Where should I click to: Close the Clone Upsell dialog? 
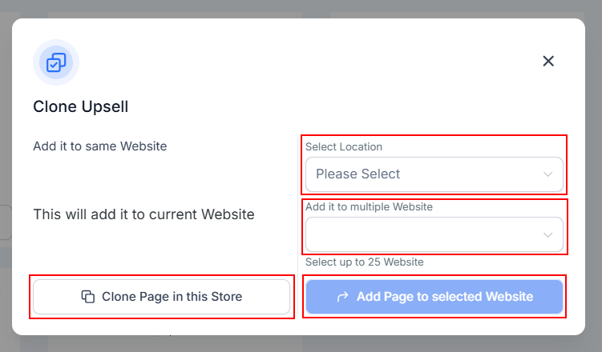(x=548, y=61)
